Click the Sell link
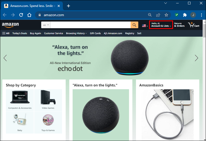Viewport: 206px width, 141px height. pos(139,33)
